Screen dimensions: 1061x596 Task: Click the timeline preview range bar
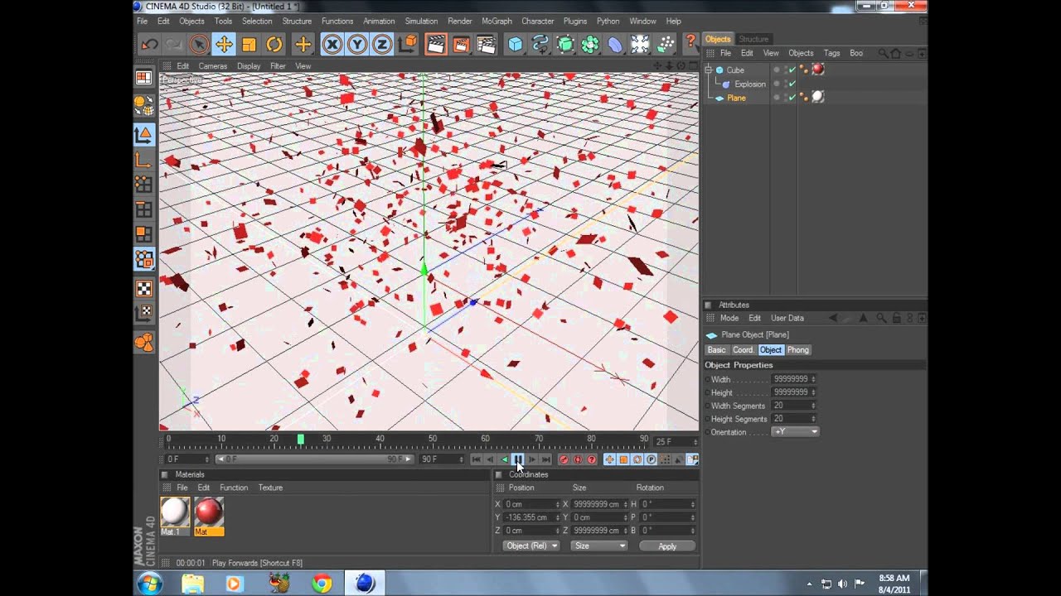(x=314, y=459)
